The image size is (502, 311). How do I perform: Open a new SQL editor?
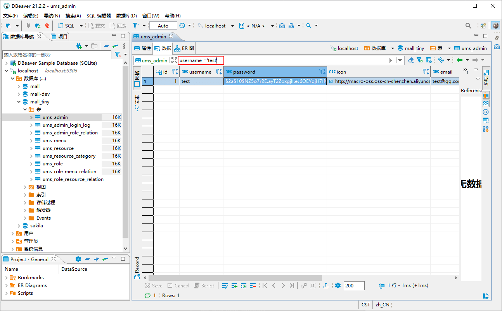(x=66, y=26)
